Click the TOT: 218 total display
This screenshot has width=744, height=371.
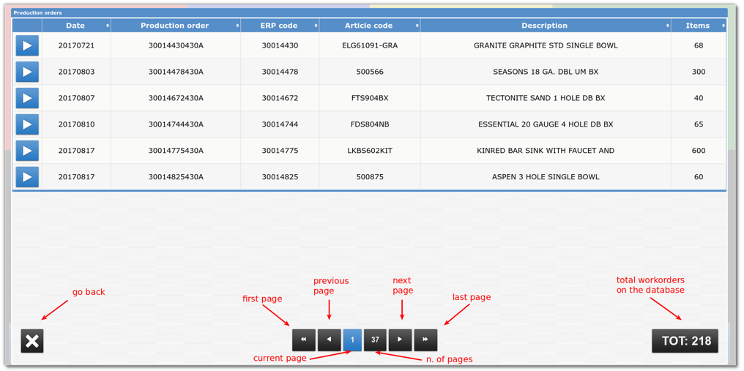[x=685, y=341]
